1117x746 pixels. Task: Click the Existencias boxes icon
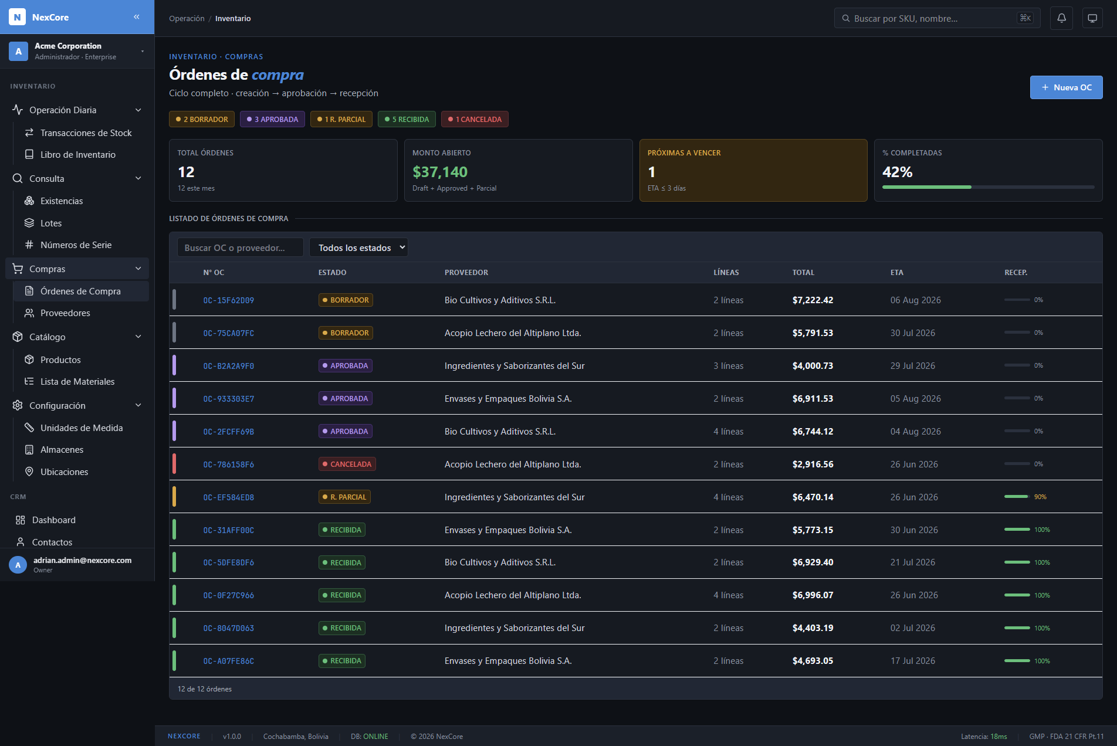click(29, 201)
